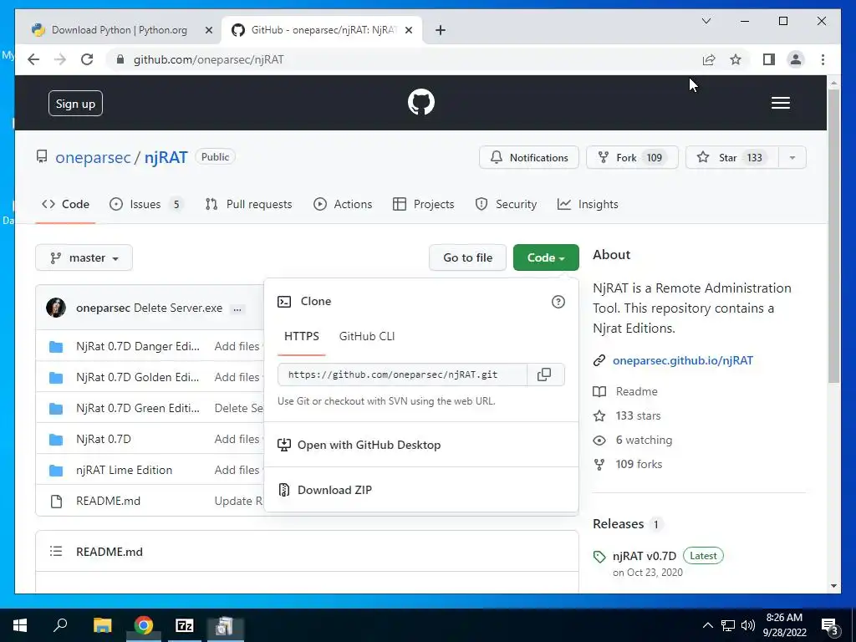This screenshot has width=856, height=642.
Task: Open Chrome tab search chevron
Action: (x=706, y=21)
